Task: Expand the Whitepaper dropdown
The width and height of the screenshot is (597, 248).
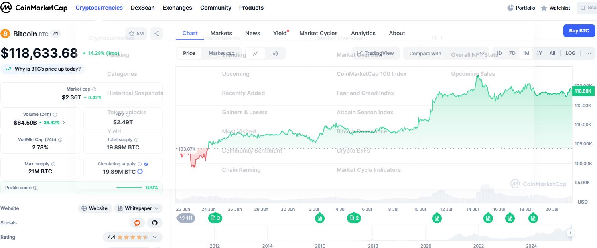Action: click(x=138, y=208)
